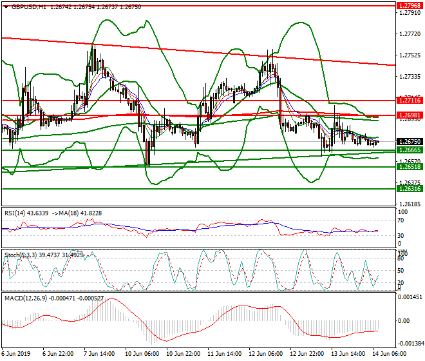Click the 7 Jun 14:00 time label
The width and height of the screenshot is (425, 361).
[99, 354]
